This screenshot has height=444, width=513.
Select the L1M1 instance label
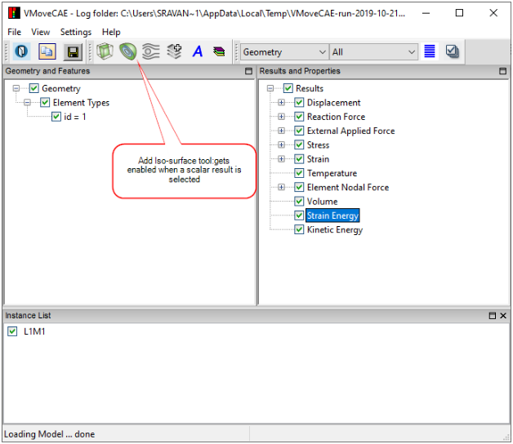(34, 331)
